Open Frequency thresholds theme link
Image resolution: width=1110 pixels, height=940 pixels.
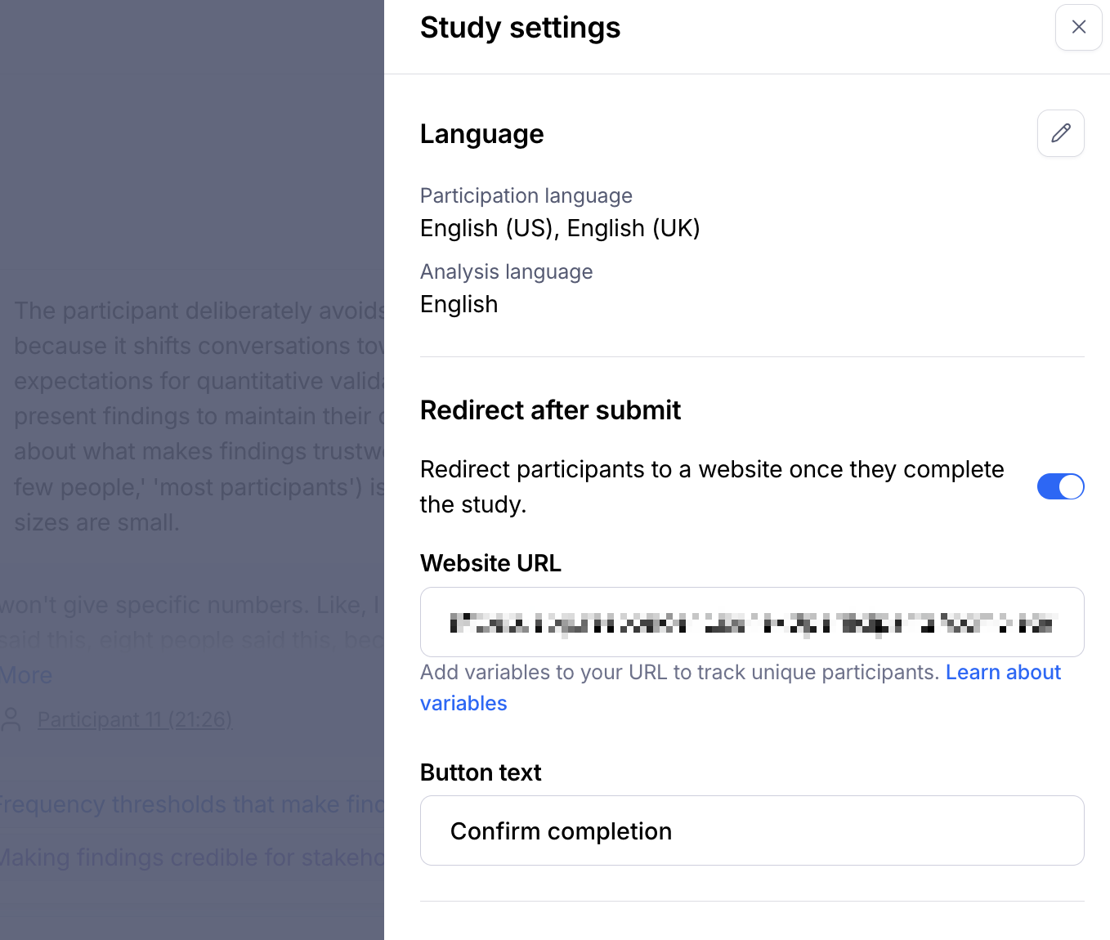(x=191, y=804)
